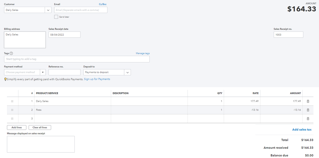Click the Description cell of Fees row
Screen dimensions: 319x158
click(149, 110)
